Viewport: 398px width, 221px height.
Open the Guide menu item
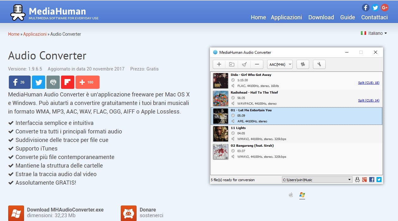(x=348, y=17)
